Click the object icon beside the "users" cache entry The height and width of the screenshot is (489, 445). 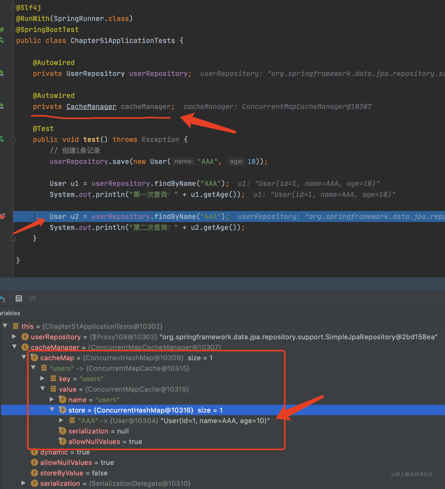click(x=44, y=368)
